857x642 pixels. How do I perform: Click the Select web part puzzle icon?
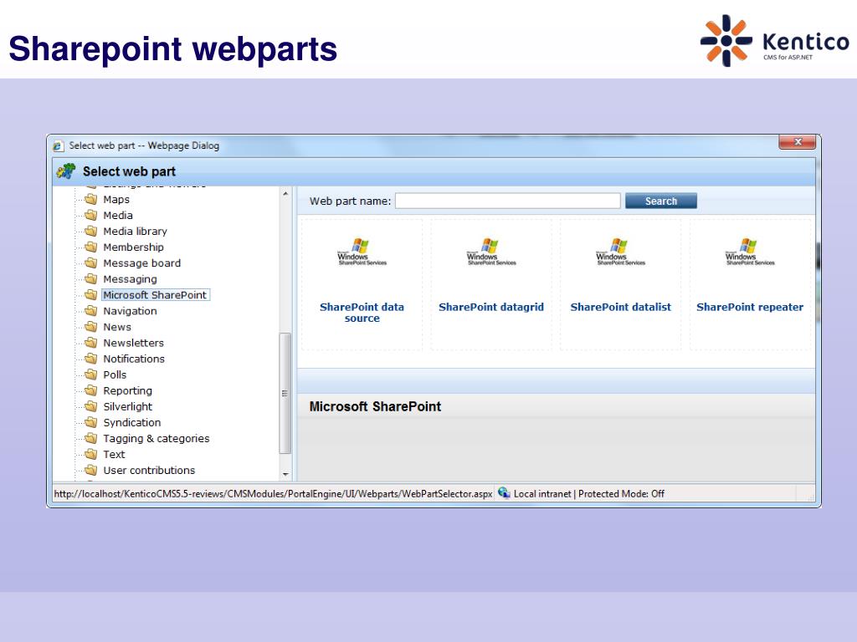pos(66,171)
